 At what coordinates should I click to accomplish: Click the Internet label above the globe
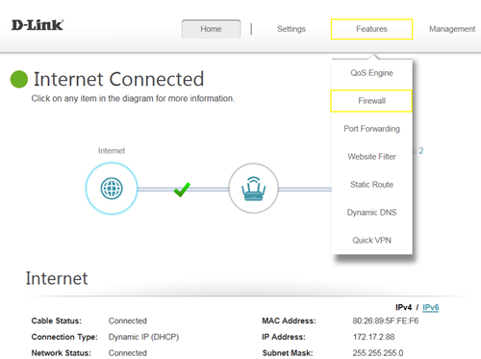112,151
